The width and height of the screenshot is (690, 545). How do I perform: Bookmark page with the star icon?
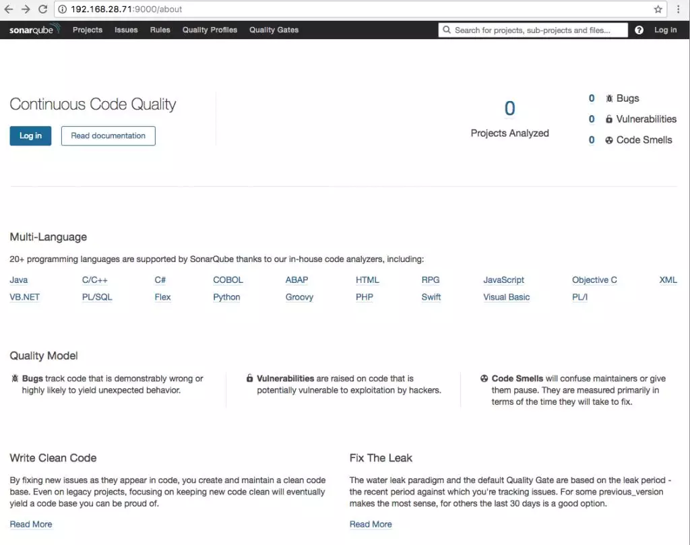[x=658, y=9]
